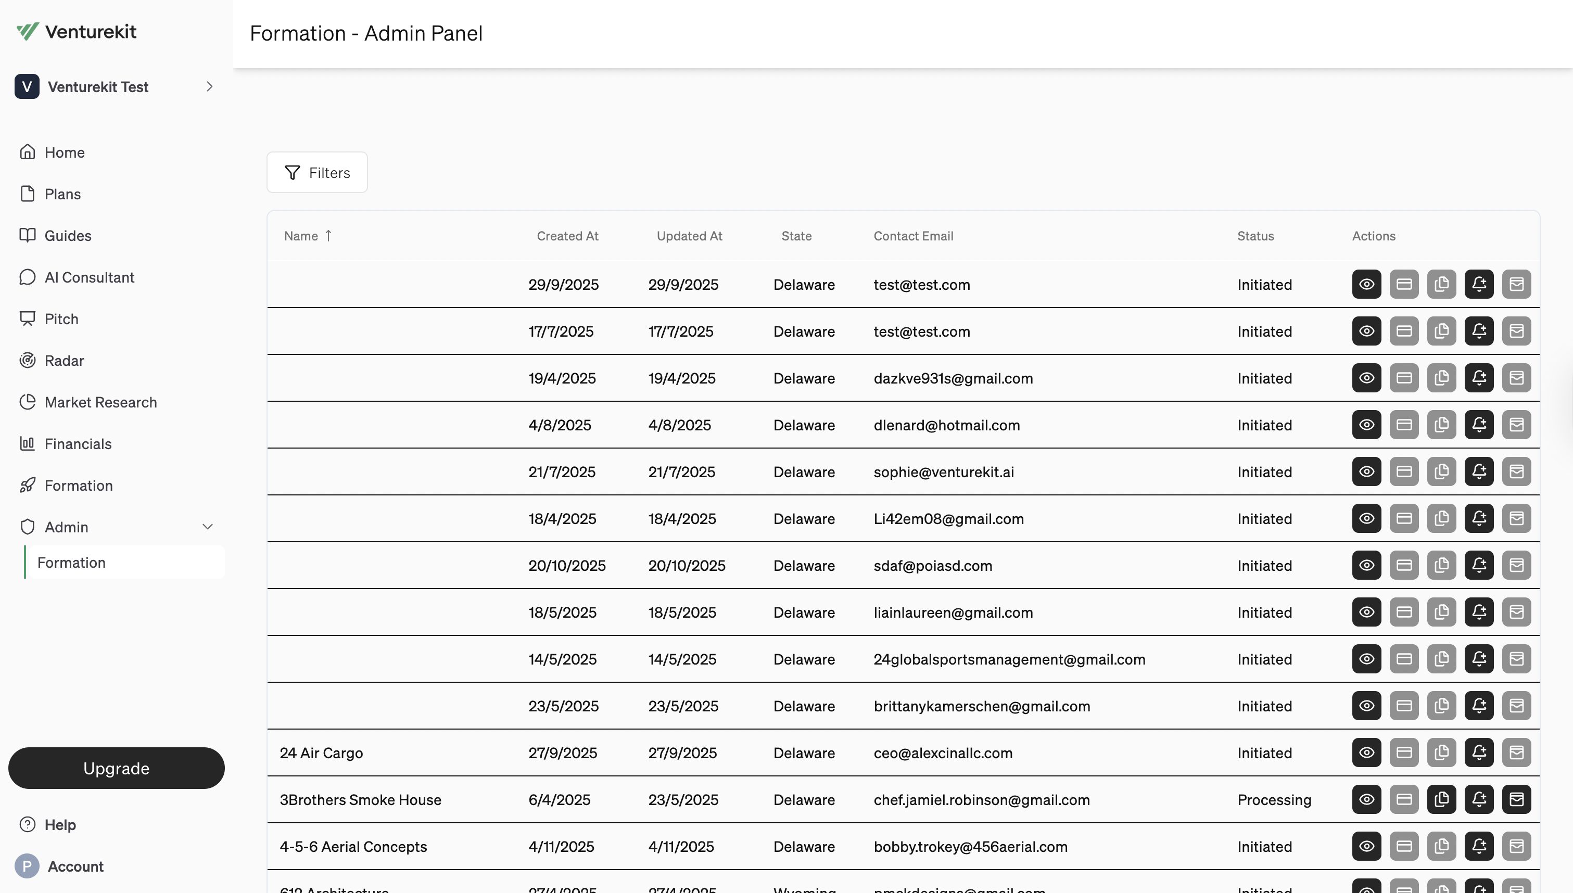The image size is (1573, 893).
Task: Open the eye view for brittanykamerschen@gmail.com
Action: pyautogui.click(x=1366, y=706)
